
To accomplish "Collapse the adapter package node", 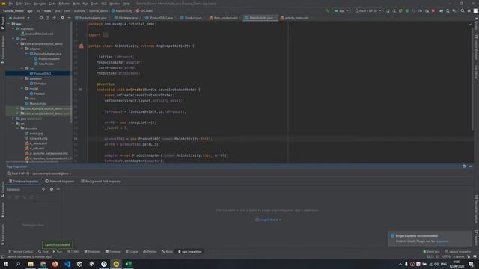I will (x=22, y=49).
